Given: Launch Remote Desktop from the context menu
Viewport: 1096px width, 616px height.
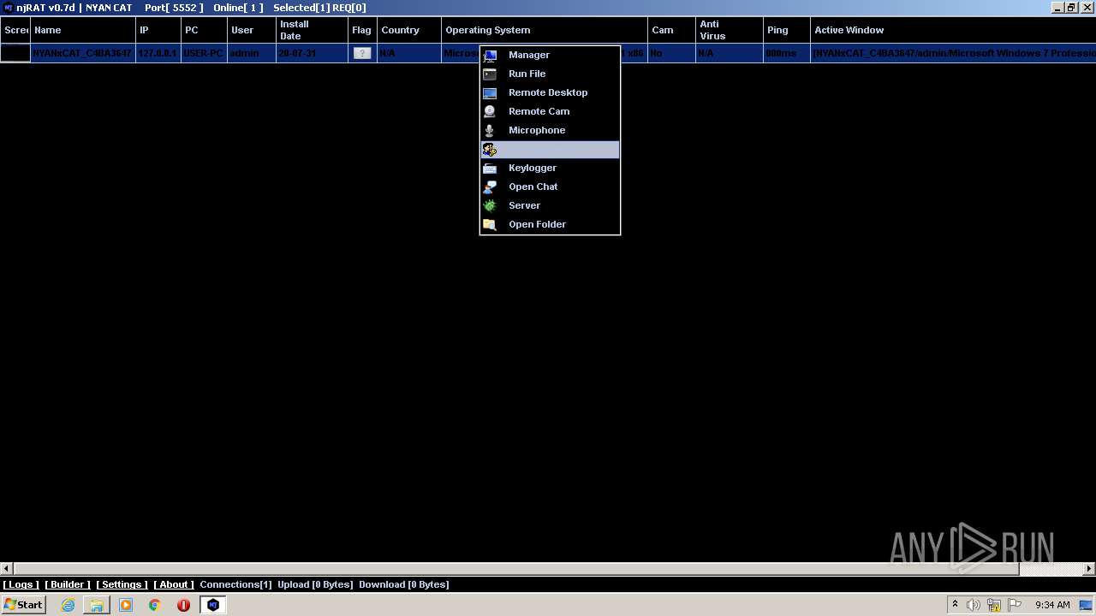Looking at the screenshot, I should [x=550, y=92].
